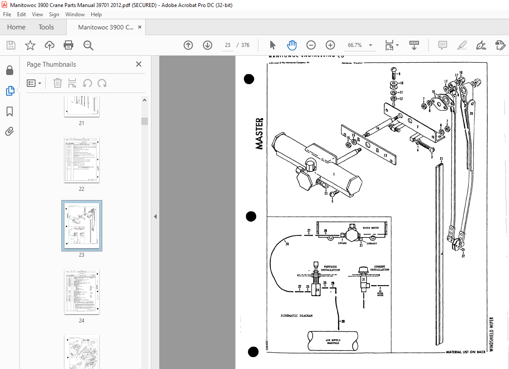Viewport: 509px width, 369px height.
Task: Close the Manitowoc 3900 document tab
Action: coord(140,27)
